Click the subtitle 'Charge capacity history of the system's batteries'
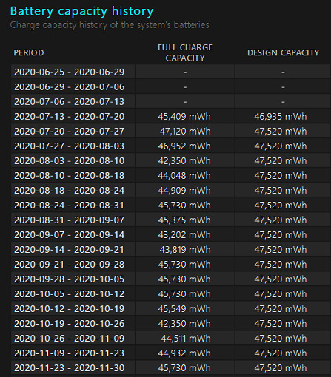Image resolution: width=331 pixels, height=377 pixels. coord(110,25)
